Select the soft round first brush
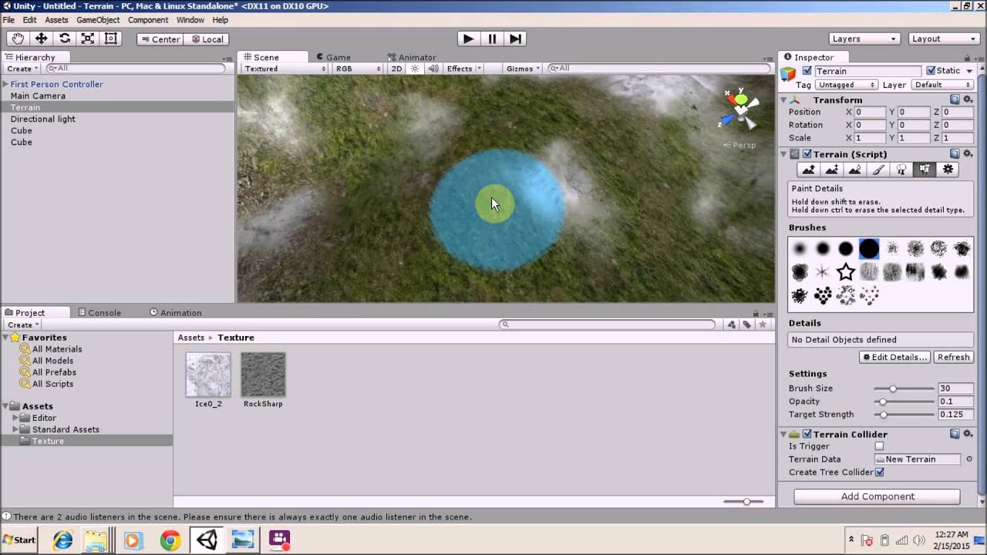This screenshot has width=987, height=555. tap(800, 248)
